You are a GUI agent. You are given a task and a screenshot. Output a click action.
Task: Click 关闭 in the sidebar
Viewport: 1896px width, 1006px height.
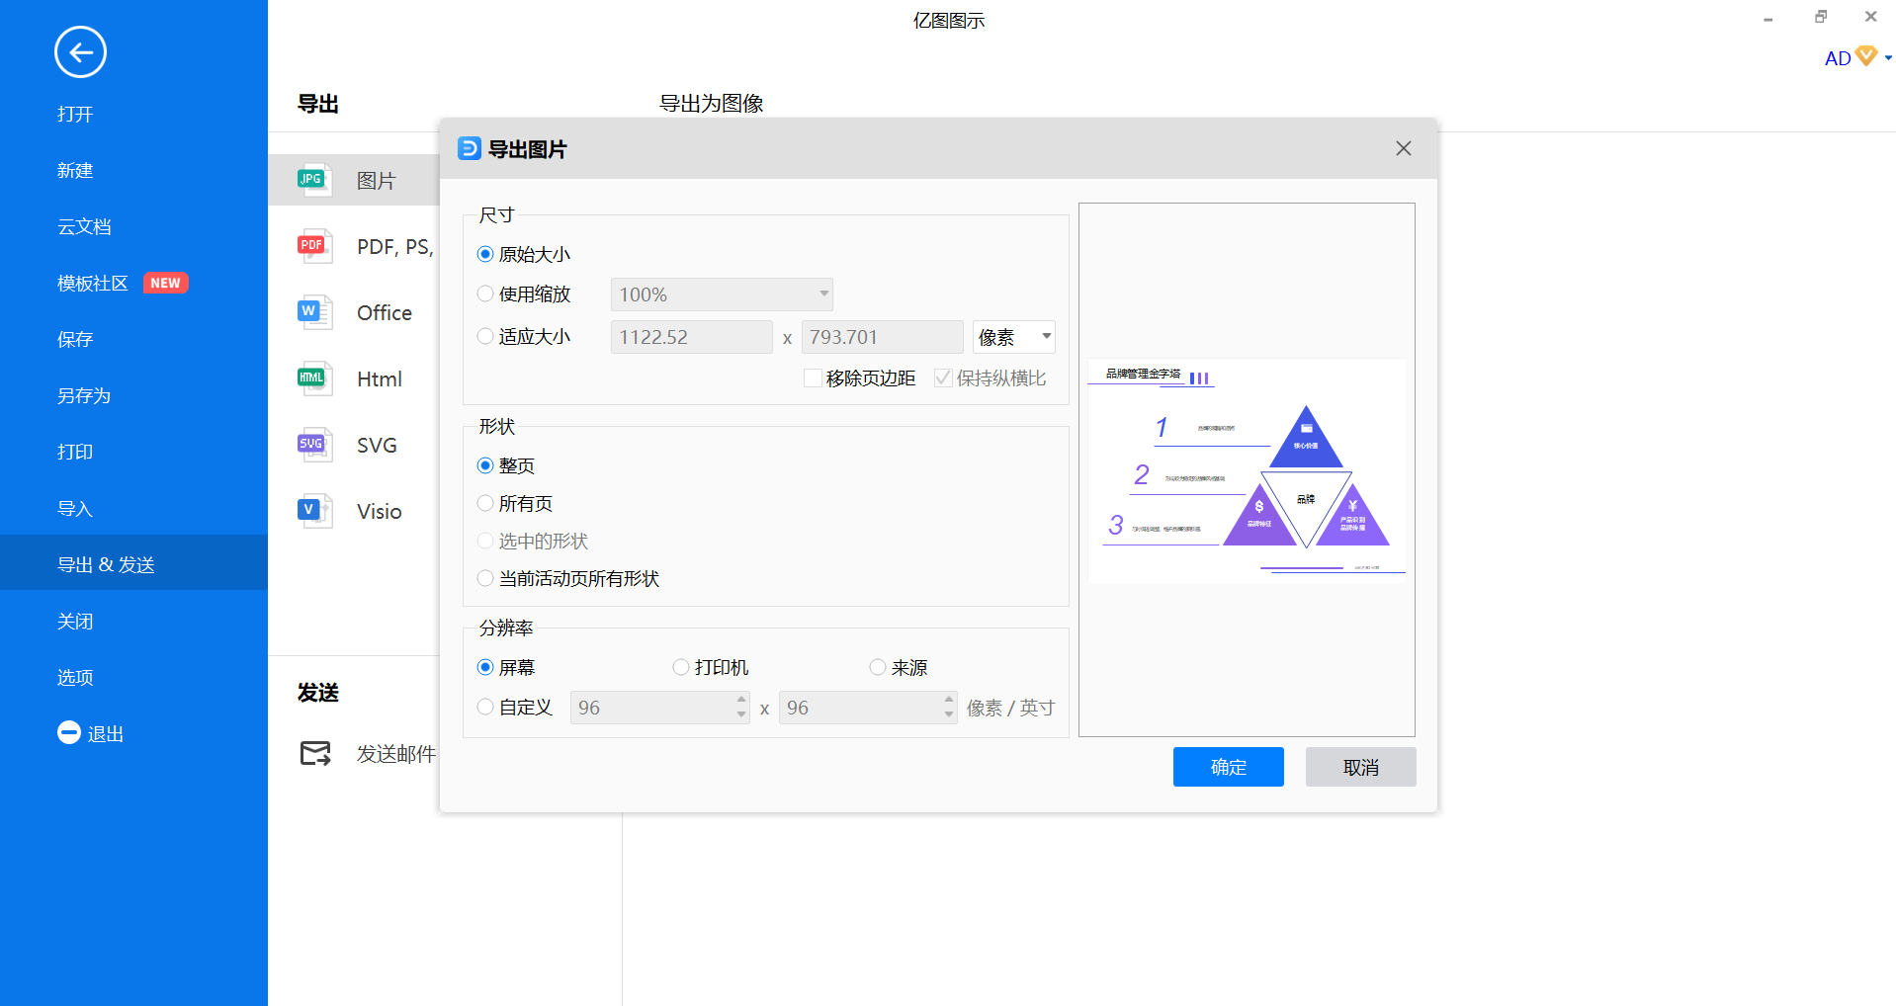pyautogui.click(x=75, y=621)
